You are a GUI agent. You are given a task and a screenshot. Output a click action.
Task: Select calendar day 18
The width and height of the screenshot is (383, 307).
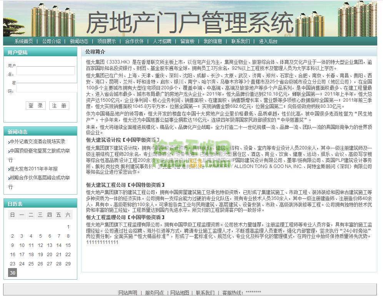click(31, 254)
